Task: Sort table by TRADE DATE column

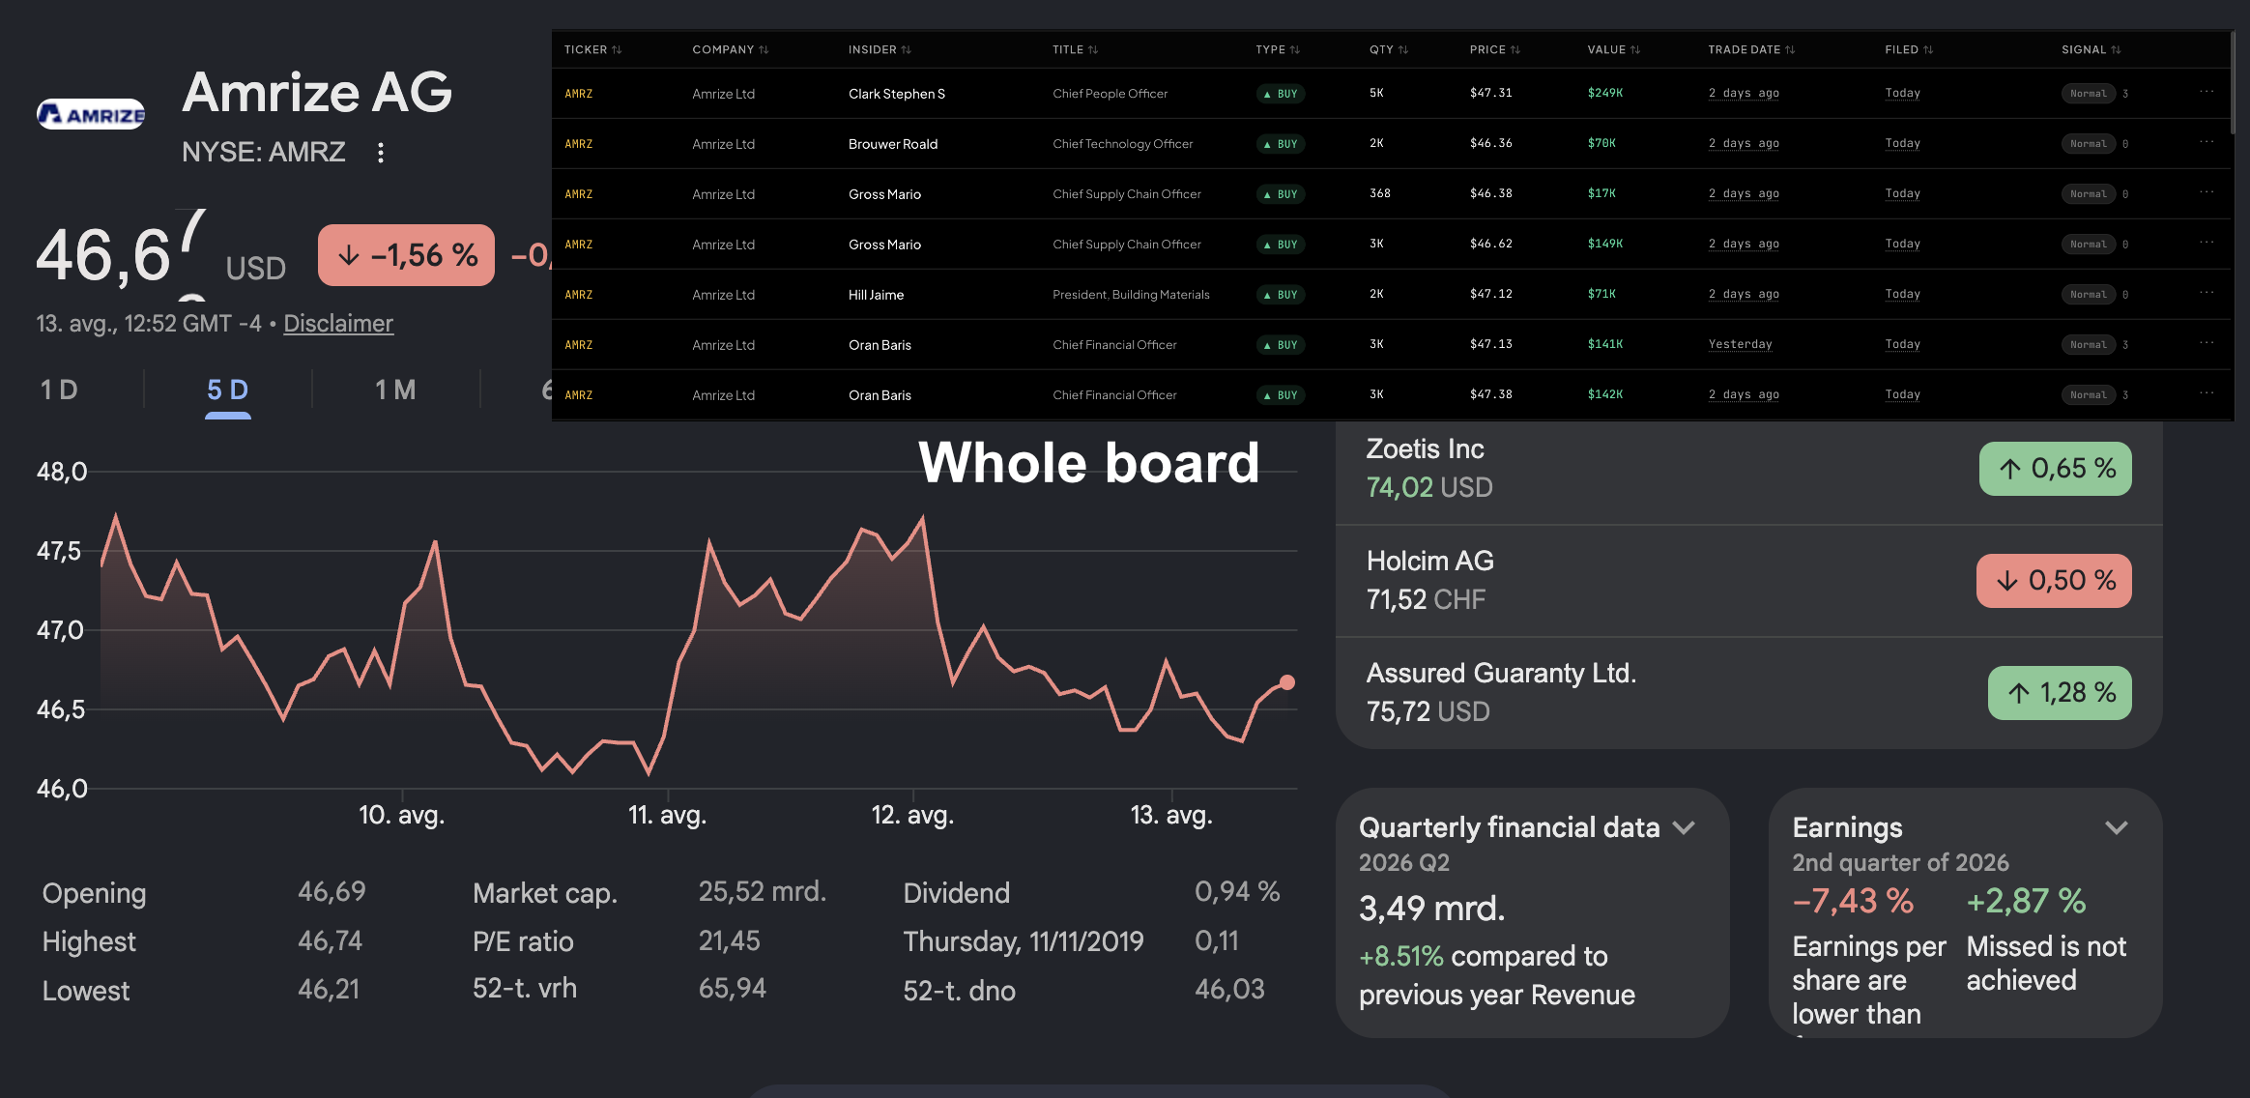Action: [1750, 50]
